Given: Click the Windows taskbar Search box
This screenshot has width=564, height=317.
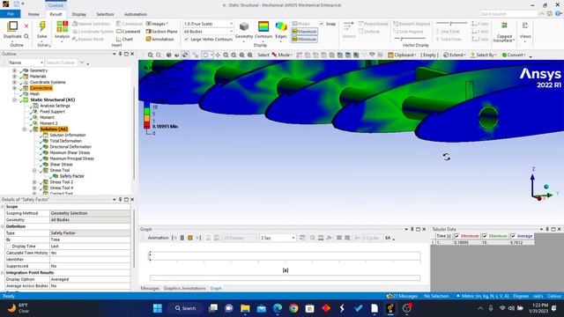Looking at the screenshot, I should point(186,308).
